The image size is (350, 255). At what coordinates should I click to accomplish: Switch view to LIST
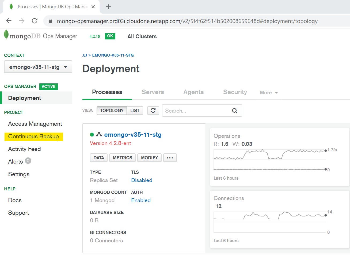click(x=135, y=110)
